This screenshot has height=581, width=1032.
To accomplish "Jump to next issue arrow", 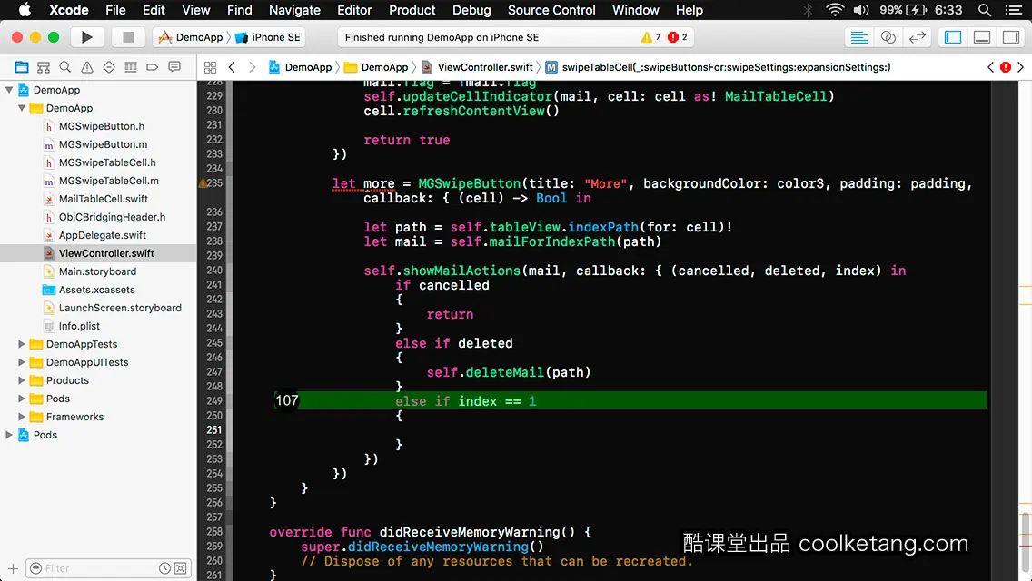I will pyautogui.click(x=1021, y=67).
